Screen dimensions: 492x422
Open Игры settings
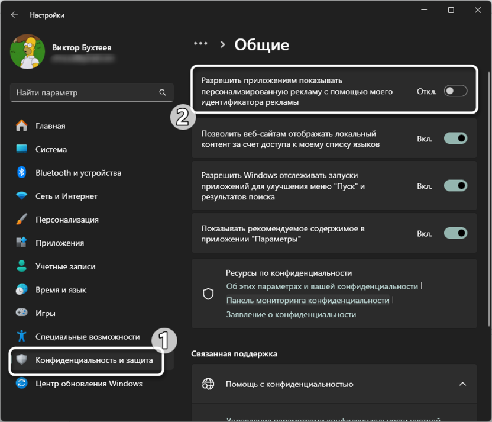point(92,313)
